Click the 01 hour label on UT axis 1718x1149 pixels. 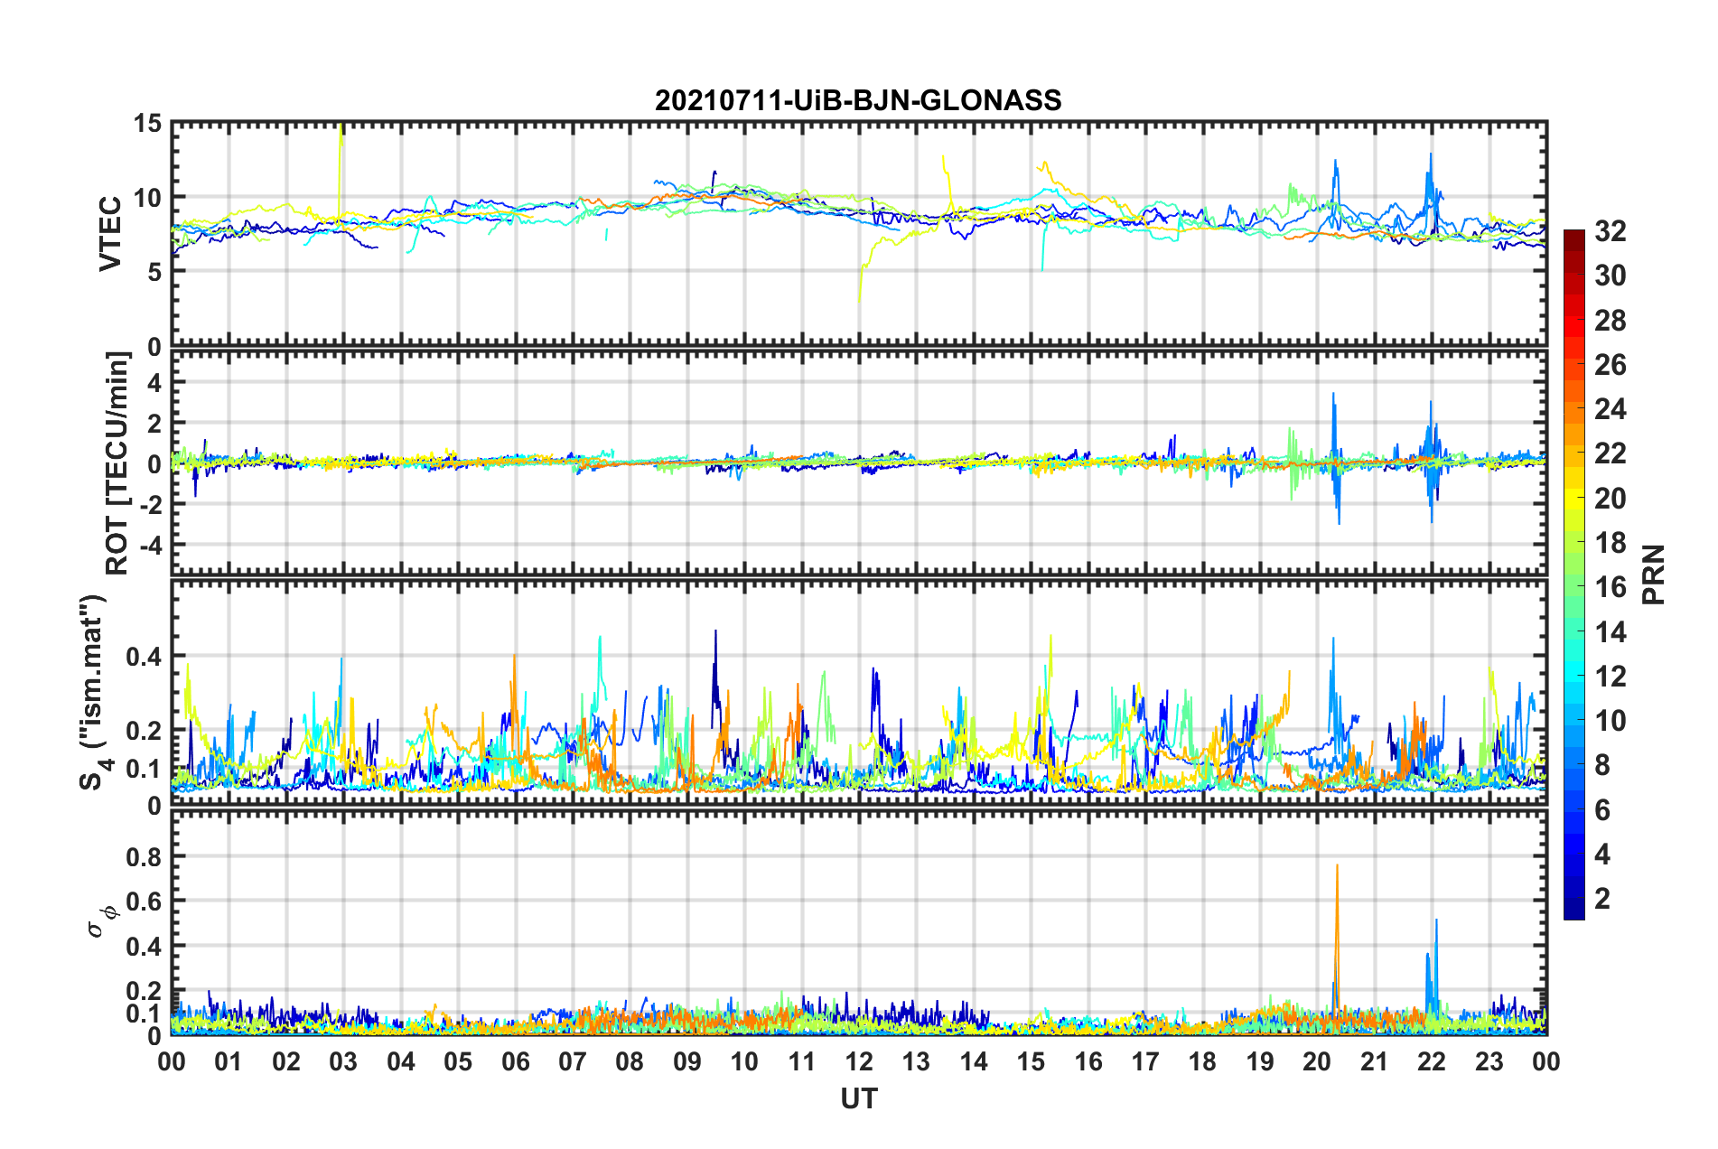pos(229,1061)
